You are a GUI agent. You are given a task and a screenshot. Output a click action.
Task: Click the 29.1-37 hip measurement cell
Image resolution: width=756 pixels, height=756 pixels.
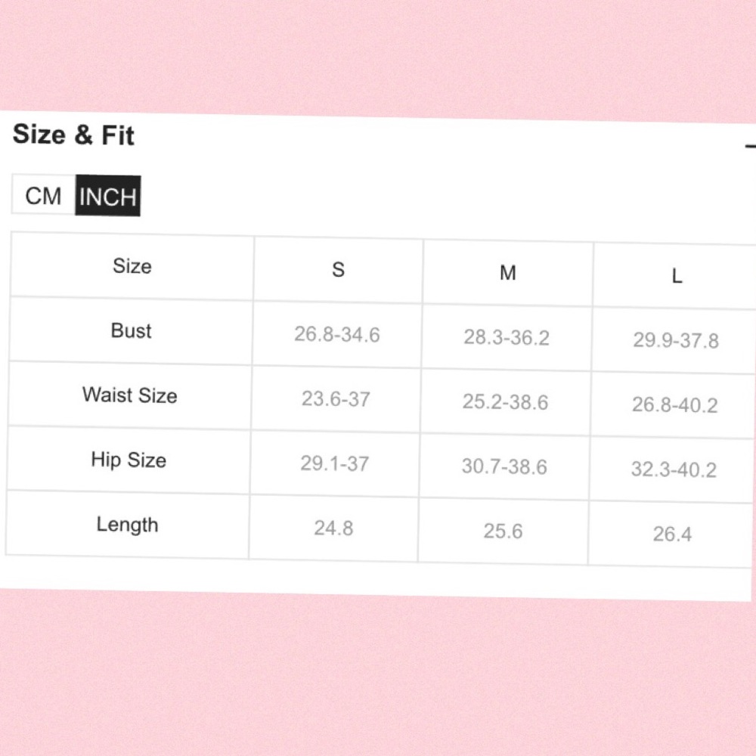pos(334,463)
